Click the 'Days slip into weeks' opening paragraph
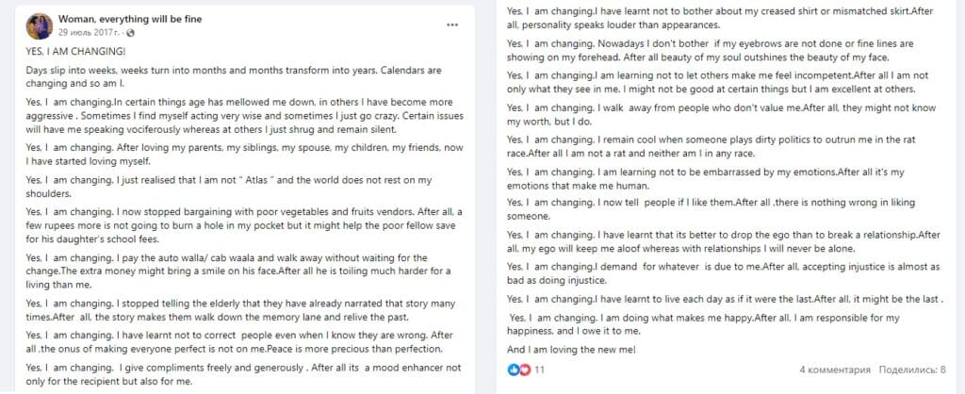 point(234,76)
